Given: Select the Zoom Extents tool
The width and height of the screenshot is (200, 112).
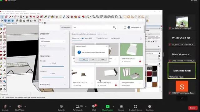Looking at the screenshot, I should click(x=67, y=17).
